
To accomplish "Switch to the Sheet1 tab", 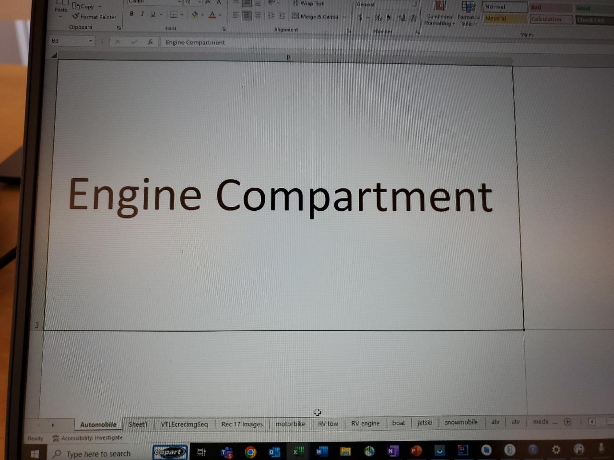I will point(138,424).
